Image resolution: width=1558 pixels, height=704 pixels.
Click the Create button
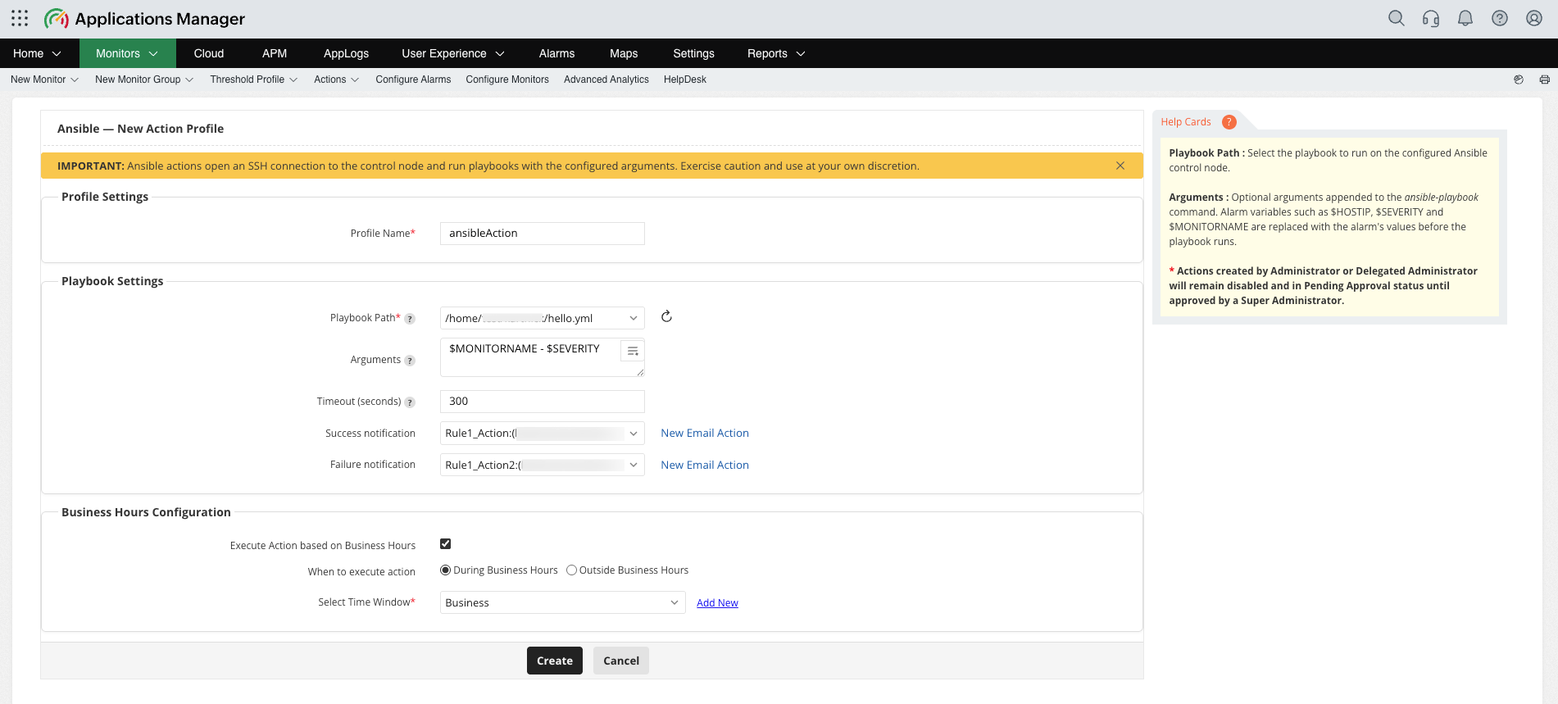click(x=555, y=661)
